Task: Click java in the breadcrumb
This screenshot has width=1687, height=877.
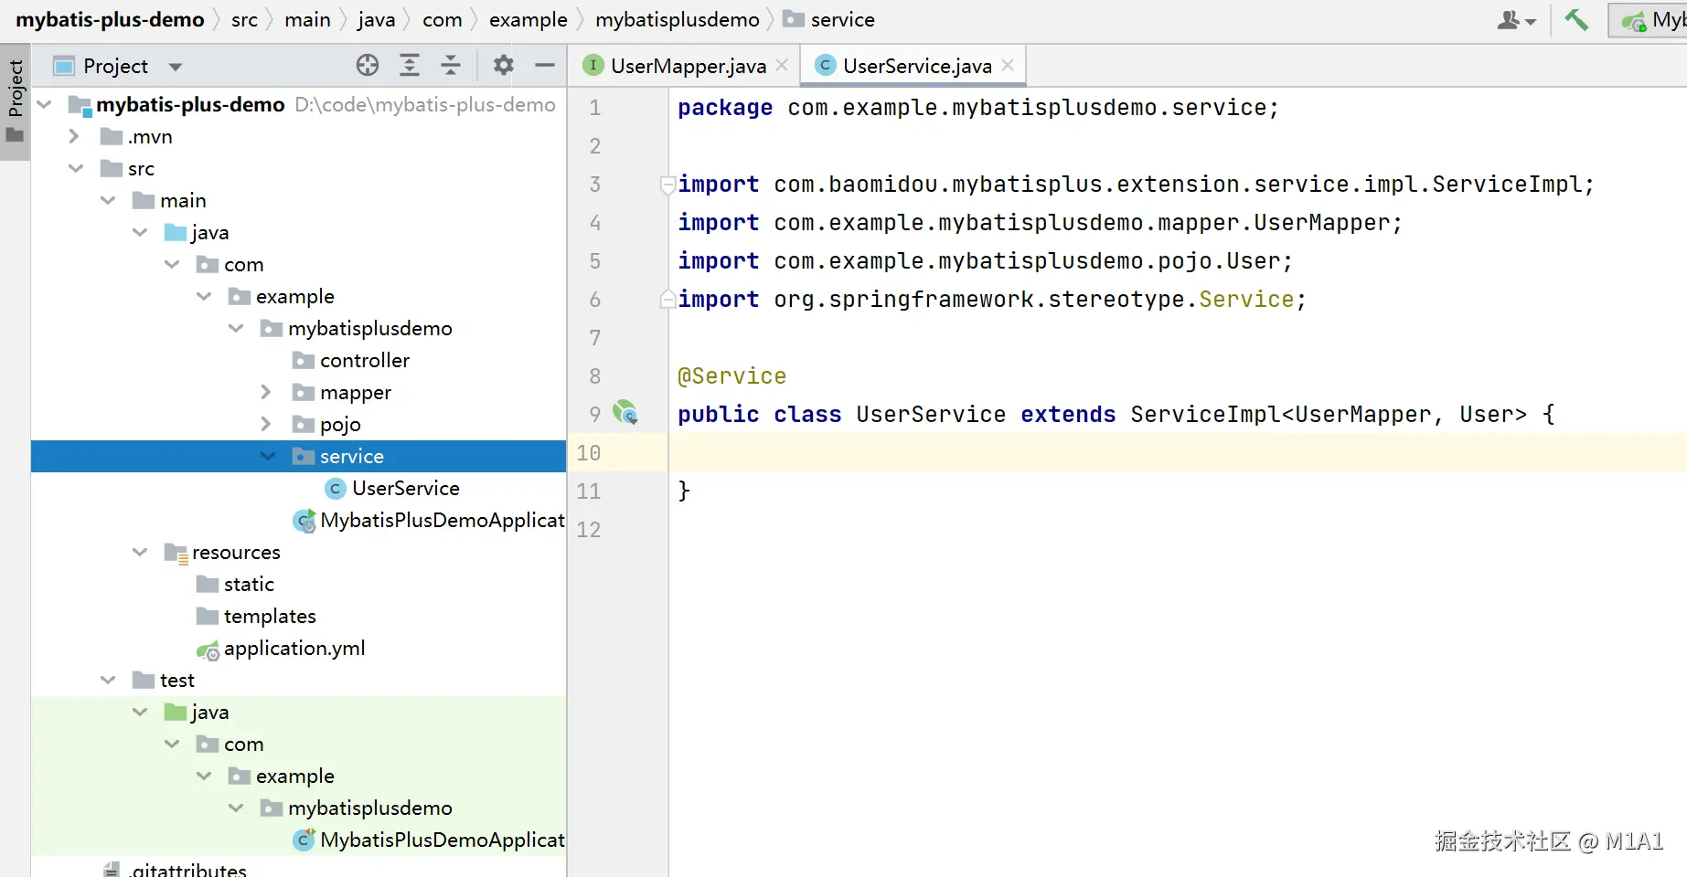Action: (x=376, y=19)
